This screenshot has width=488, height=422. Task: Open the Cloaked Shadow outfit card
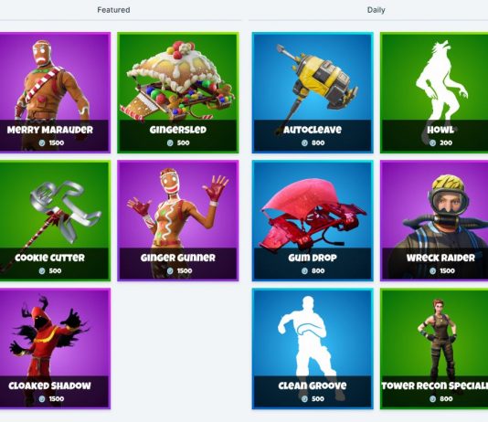(55, 349)
